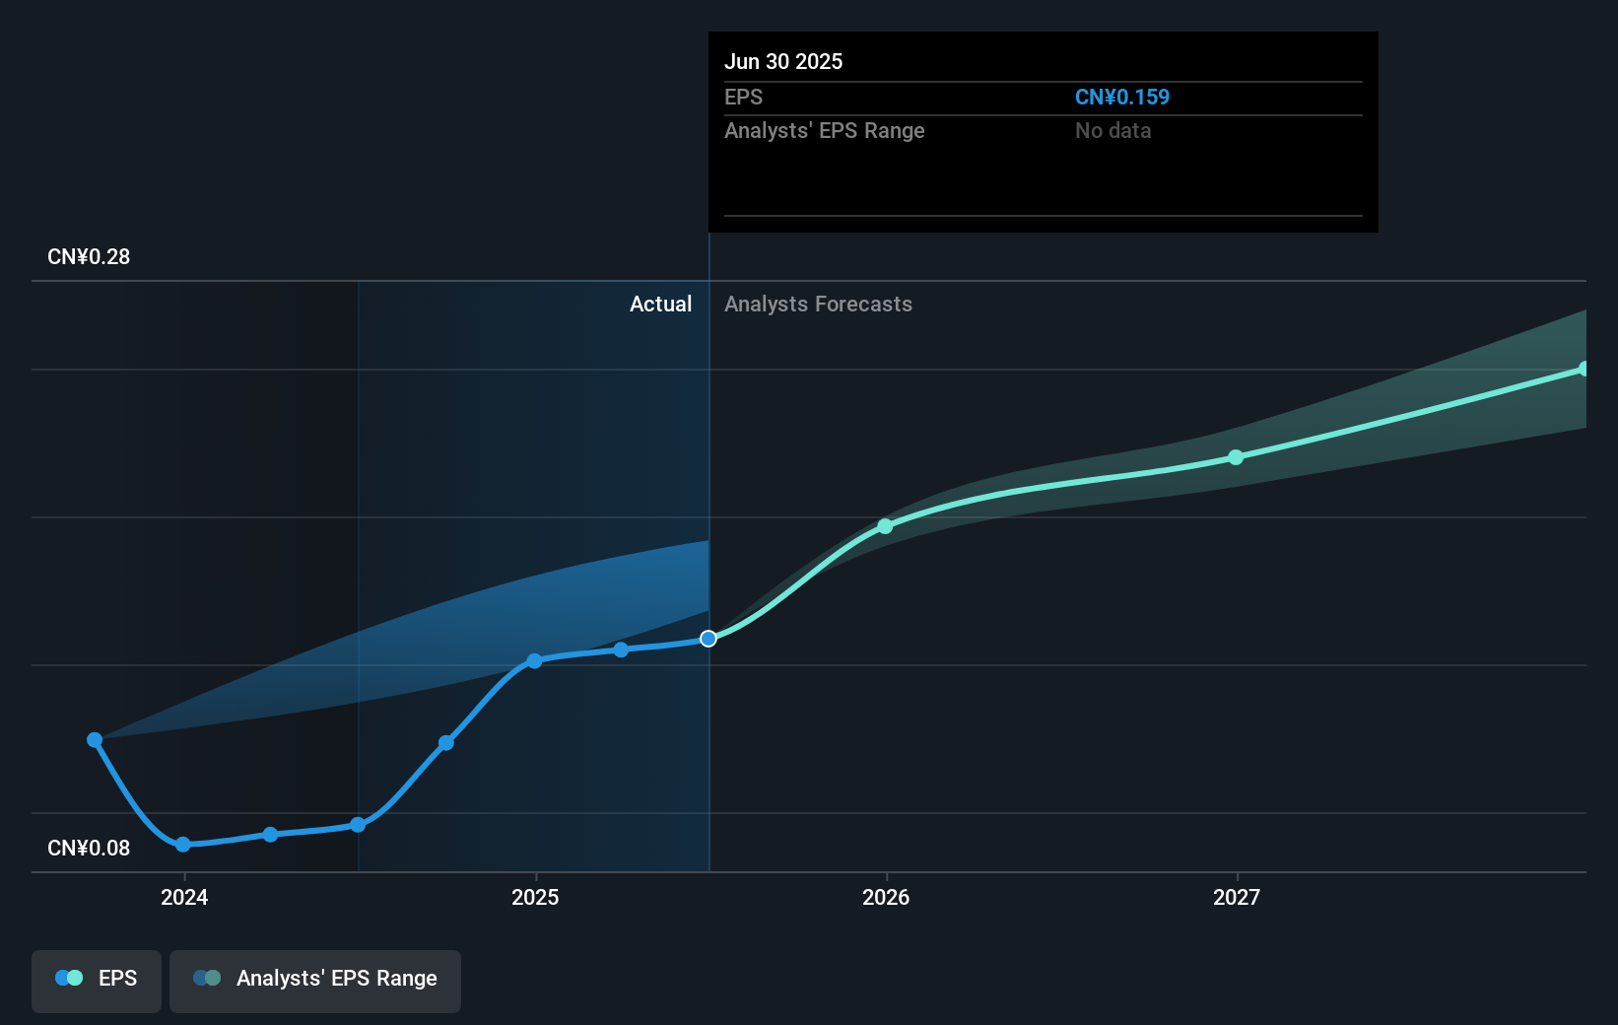
Task: Click the EPS point between 2025 and mid-2025
Action: point(621,649)
